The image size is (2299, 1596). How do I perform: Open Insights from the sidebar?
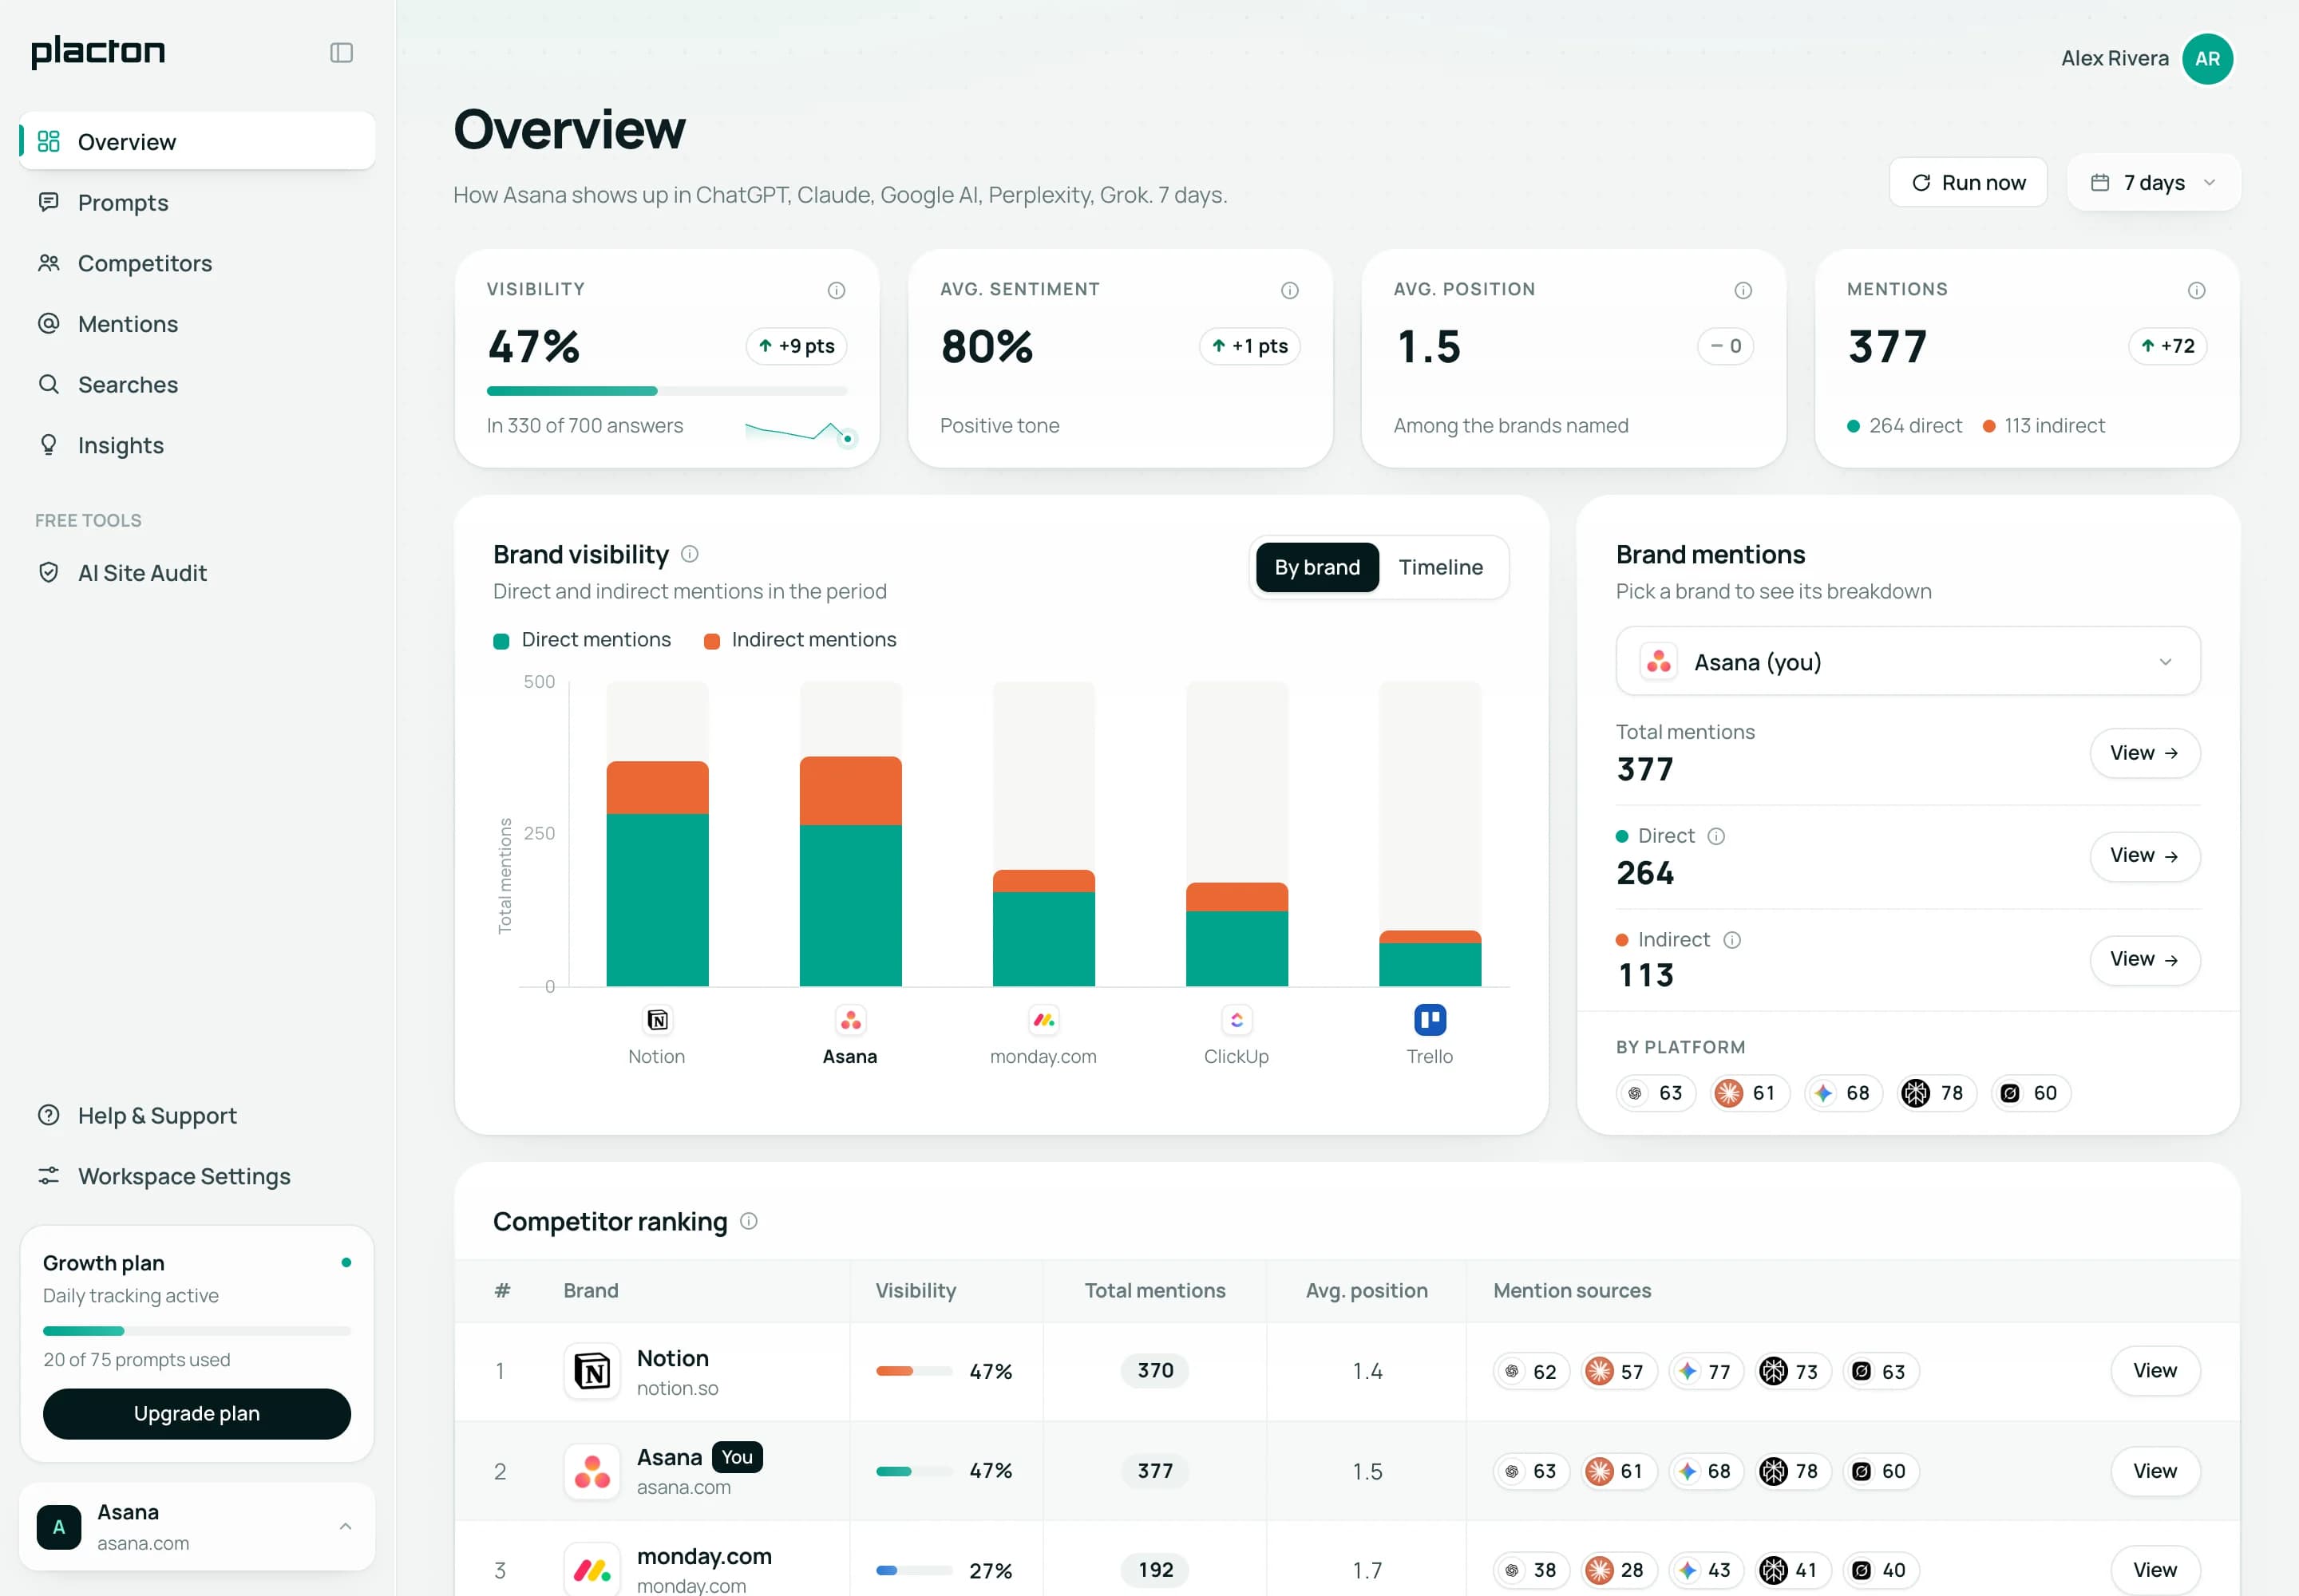point(197,445)
